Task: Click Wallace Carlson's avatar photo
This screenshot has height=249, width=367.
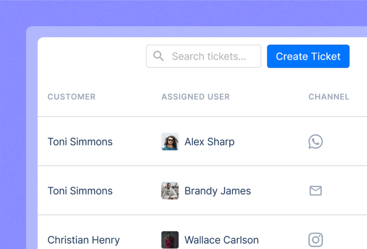Action: click(x=170, y=240)
